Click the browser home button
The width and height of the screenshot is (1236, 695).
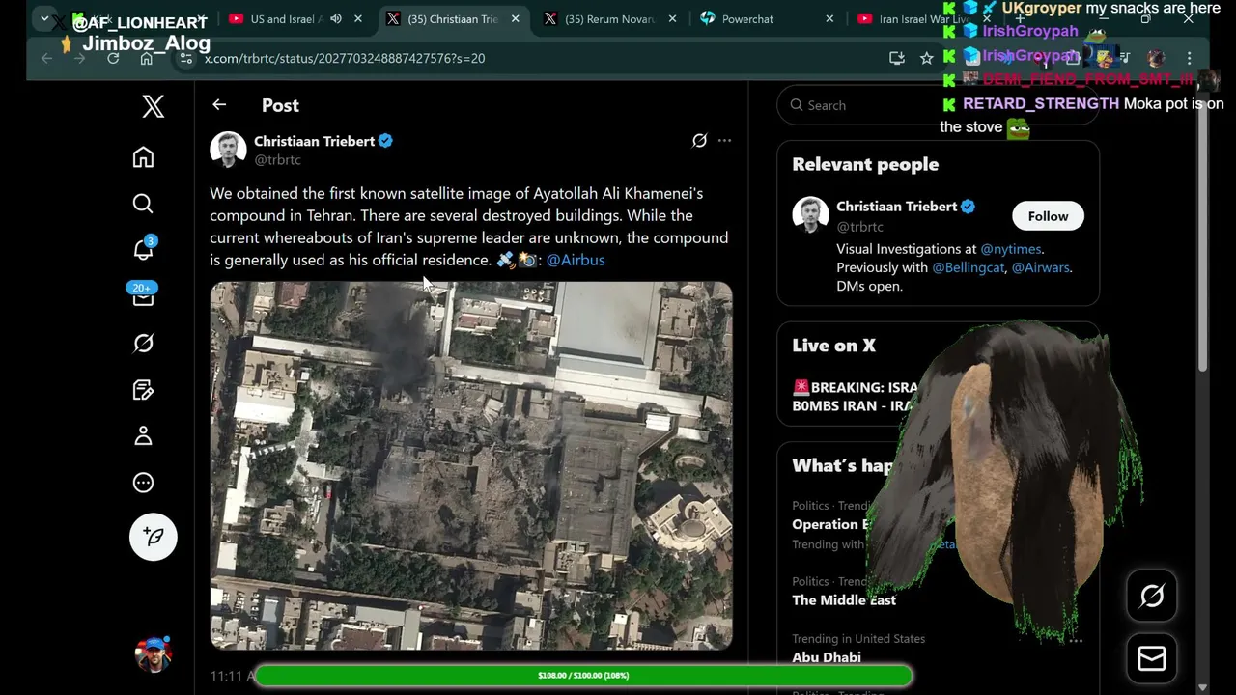point(146,58)
